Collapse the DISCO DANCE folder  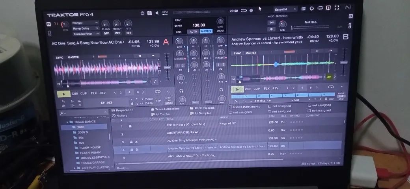coord(67,122)
